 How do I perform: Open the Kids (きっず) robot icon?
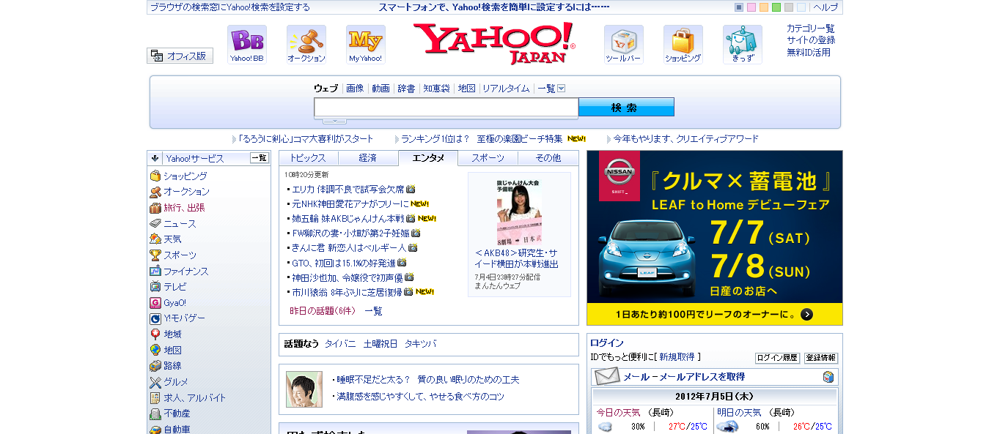coord(742,45)
